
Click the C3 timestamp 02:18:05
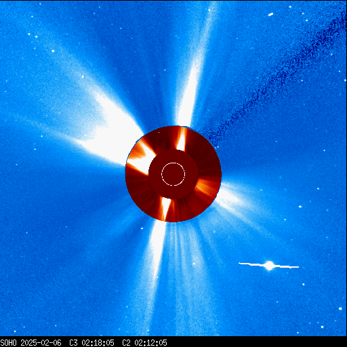click(98, 343)
